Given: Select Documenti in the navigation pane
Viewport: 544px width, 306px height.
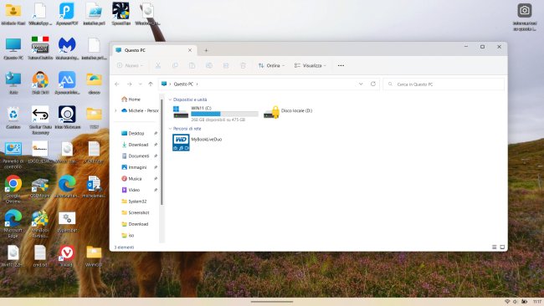Looking at the screenshot, I should pyautogui.click(x=136, y=156).
